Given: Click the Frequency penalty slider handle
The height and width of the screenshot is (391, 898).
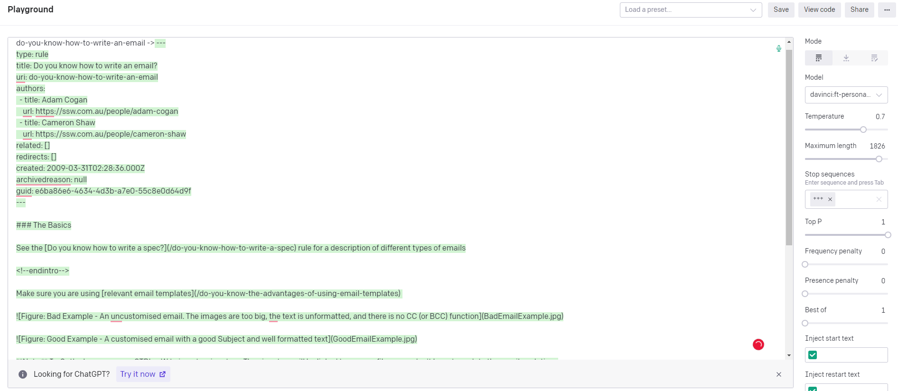Looking at the screenshot, I should (805, 264).
